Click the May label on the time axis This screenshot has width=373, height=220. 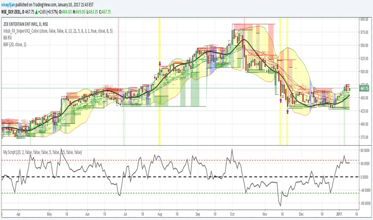(50, 214)
